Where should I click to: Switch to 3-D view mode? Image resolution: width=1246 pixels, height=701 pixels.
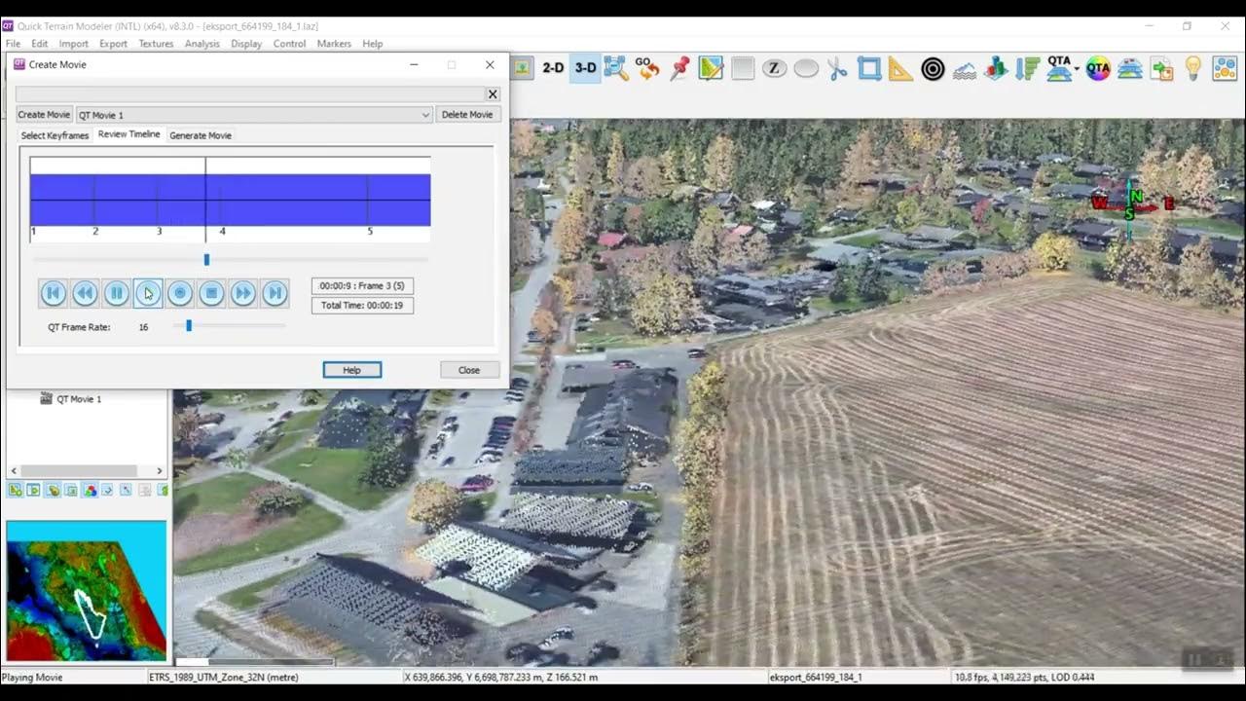(585, 68)
